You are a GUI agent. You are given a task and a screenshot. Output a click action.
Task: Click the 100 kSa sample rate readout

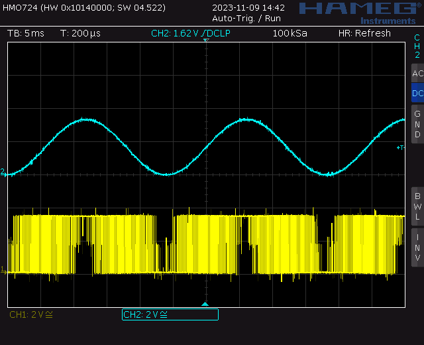pos(290,33)
